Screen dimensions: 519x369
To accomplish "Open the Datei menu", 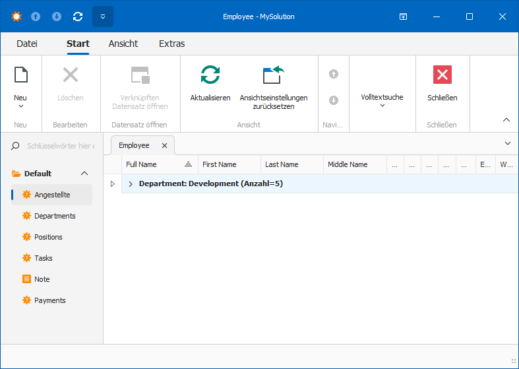I will 27,44.
